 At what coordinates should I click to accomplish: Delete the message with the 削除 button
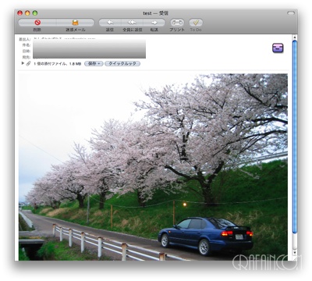point(37,23)
